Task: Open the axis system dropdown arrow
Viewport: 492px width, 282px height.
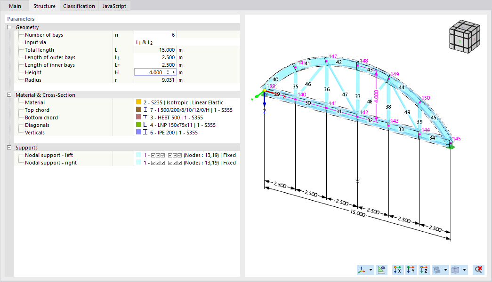Action: [371, 270]
